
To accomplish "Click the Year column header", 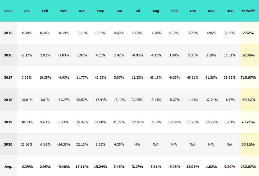I will pos(8,11).
